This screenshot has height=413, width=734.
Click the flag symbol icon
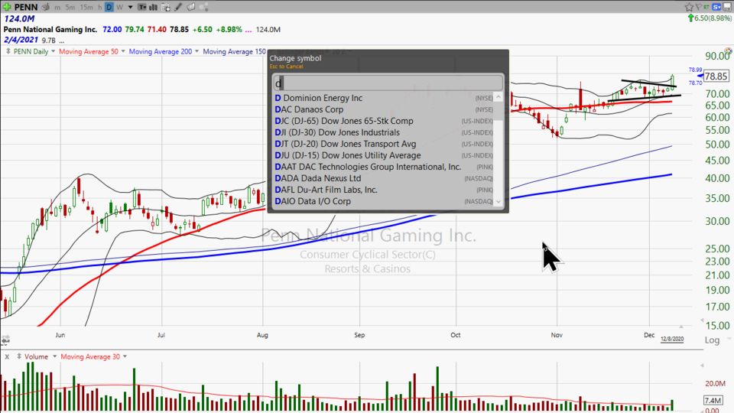point(699,7)
